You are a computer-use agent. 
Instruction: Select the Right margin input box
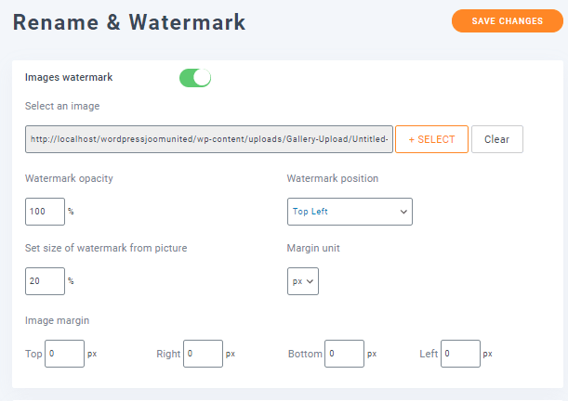point(204,354)
